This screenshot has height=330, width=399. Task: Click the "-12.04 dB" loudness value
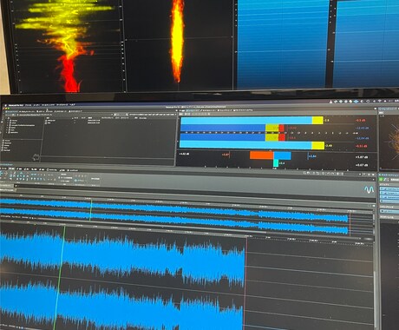(x=362, y=138)
